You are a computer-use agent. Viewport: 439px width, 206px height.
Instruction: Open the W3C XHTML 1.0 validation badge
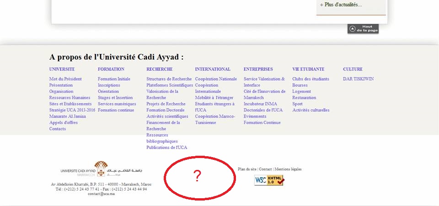(x=269, y=180)
